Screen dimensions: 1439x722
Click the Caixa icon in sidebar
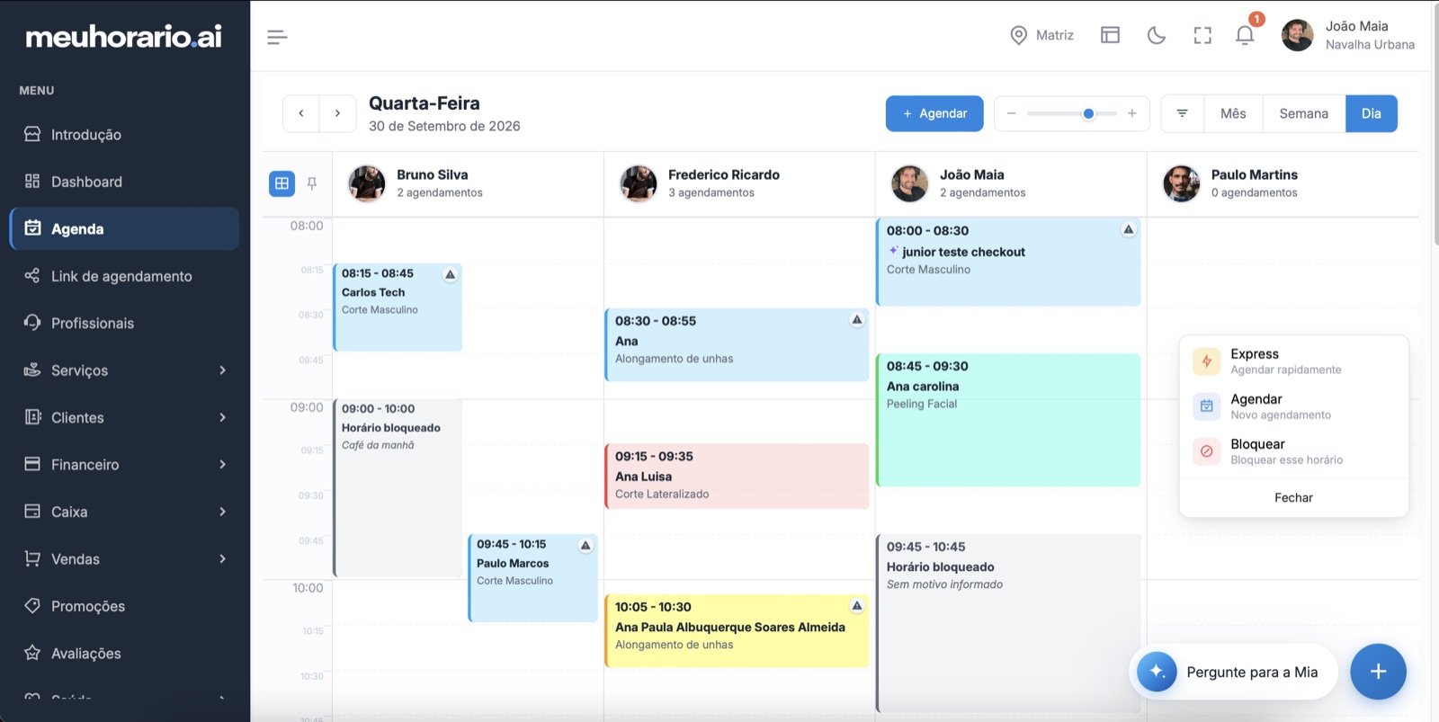coord(32,511)
